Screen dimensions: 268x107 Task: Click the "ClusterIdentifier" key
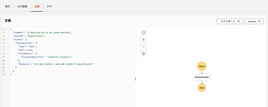click(x=32, y=57)
